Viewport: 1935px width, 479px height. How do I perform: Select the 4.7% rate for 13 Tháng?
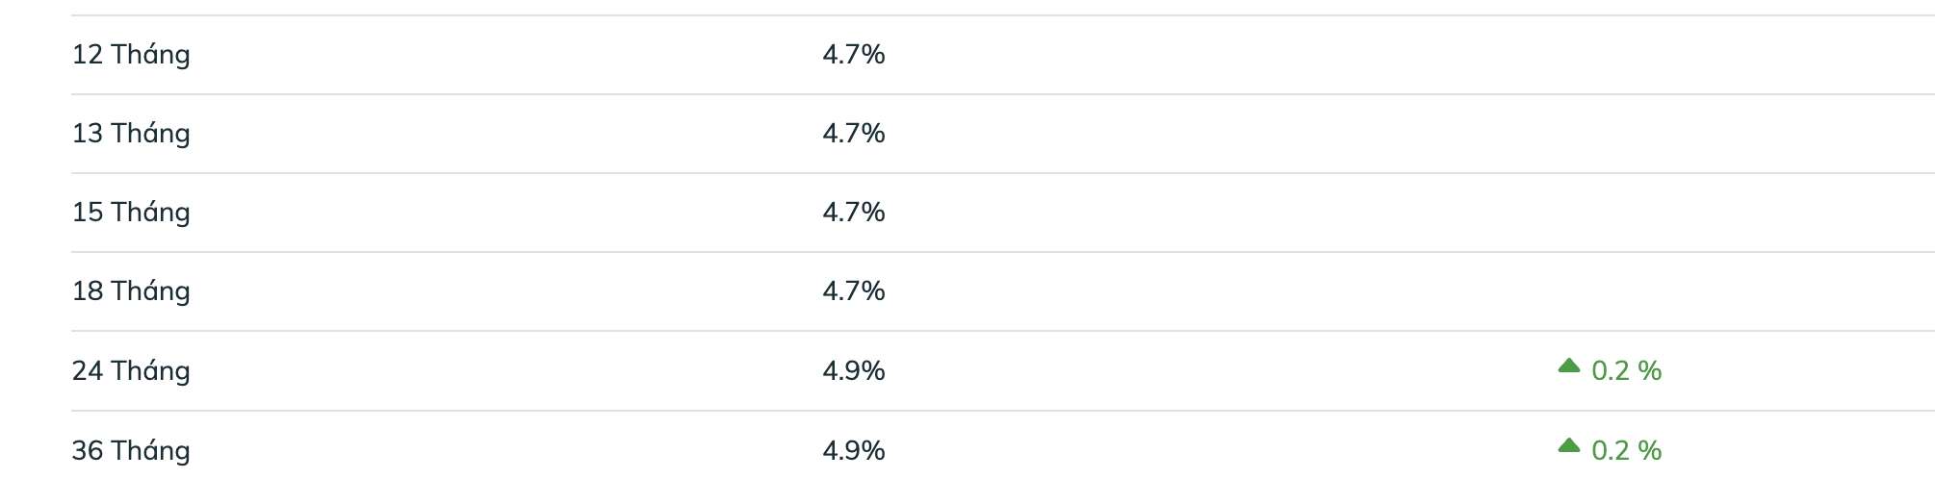[x=854, y=134]
